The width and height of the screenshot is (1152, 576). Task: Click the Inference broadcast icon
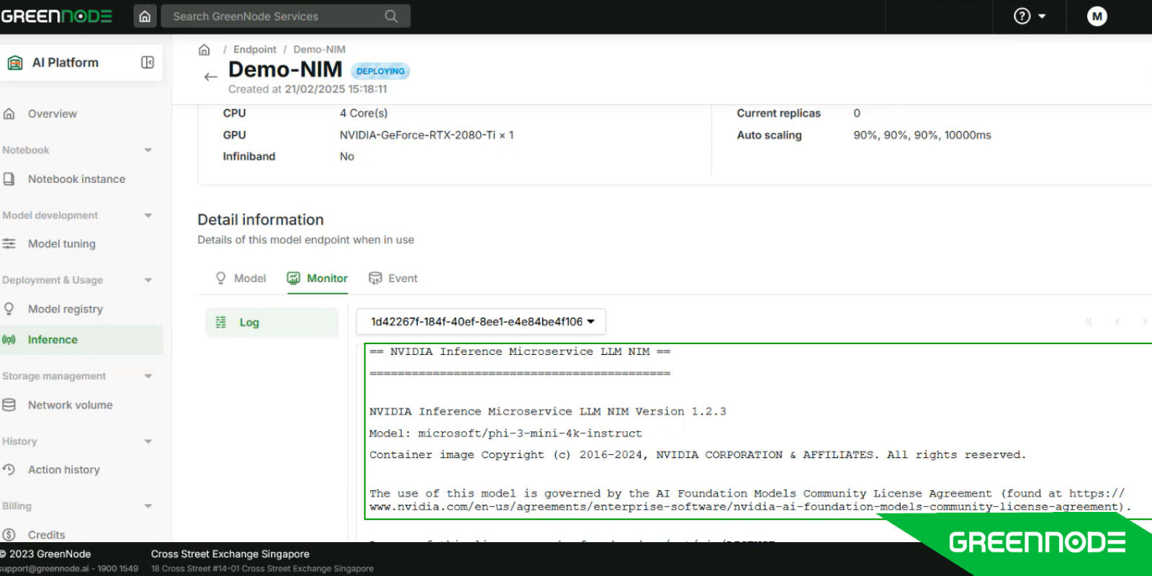coord(9,340)
